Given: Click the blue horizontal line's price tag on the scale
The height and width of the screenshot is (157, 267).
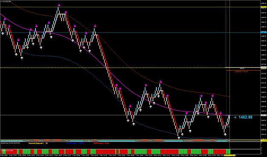Looking at the screenshot, I should pos(264,32).
